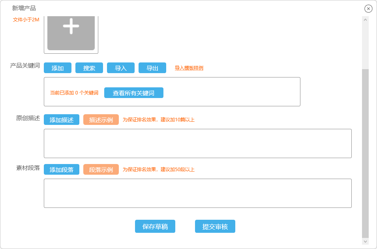Click the plus icon to upload image
The height and width of the screenshot is (249, 377).
(71, 26)
